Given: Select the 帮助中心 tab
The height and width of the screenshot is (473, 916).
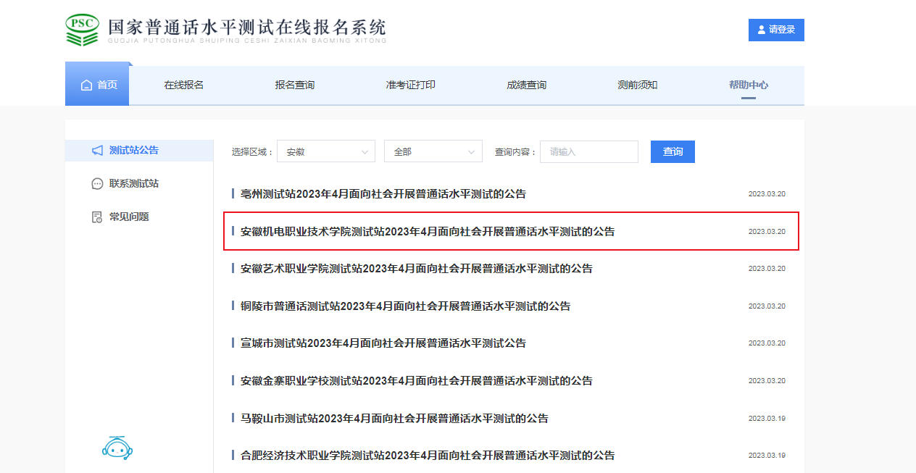Looking at the screenshot, I should point(749,85).
